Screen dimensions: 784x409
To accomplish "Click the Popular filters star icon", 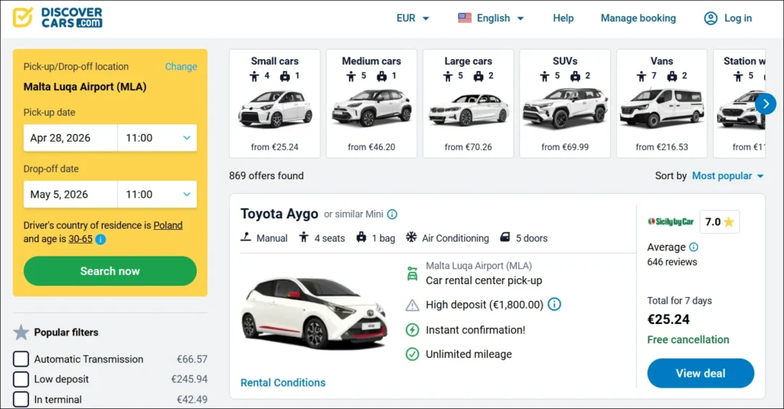I will point(21,332).
